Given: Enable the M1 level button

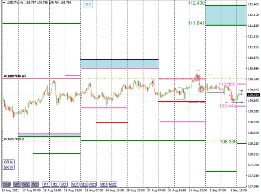Looking at the screenshot, I should click(x=46, y=184).
